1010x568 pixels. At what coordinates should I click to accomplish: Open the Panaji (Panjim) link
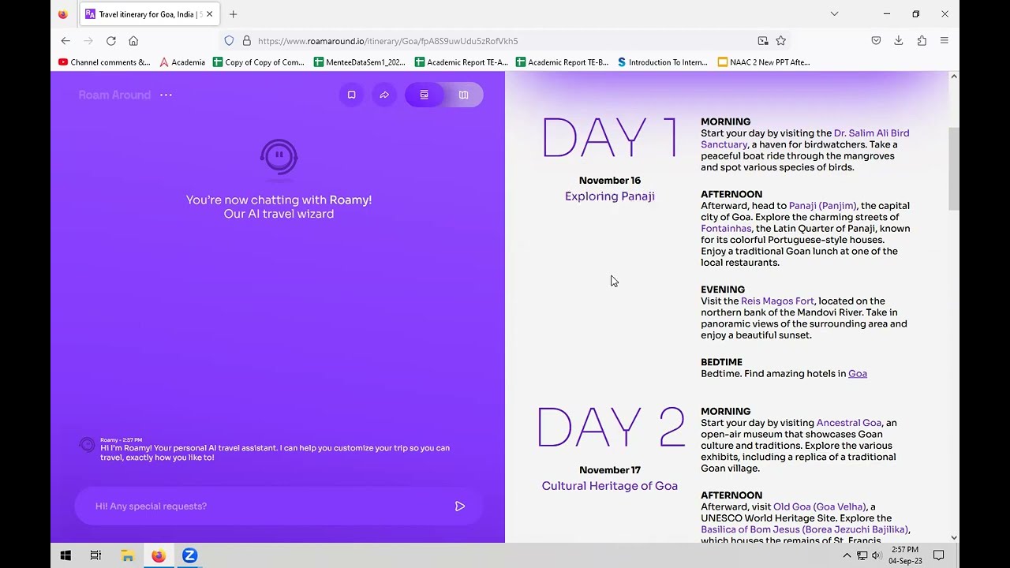click(822, 206)
